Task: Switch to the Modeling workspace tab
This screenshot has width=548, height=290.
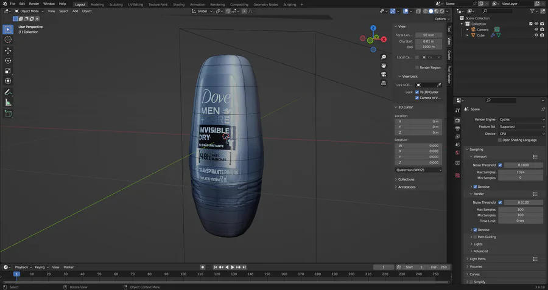Action: point(97,4)
